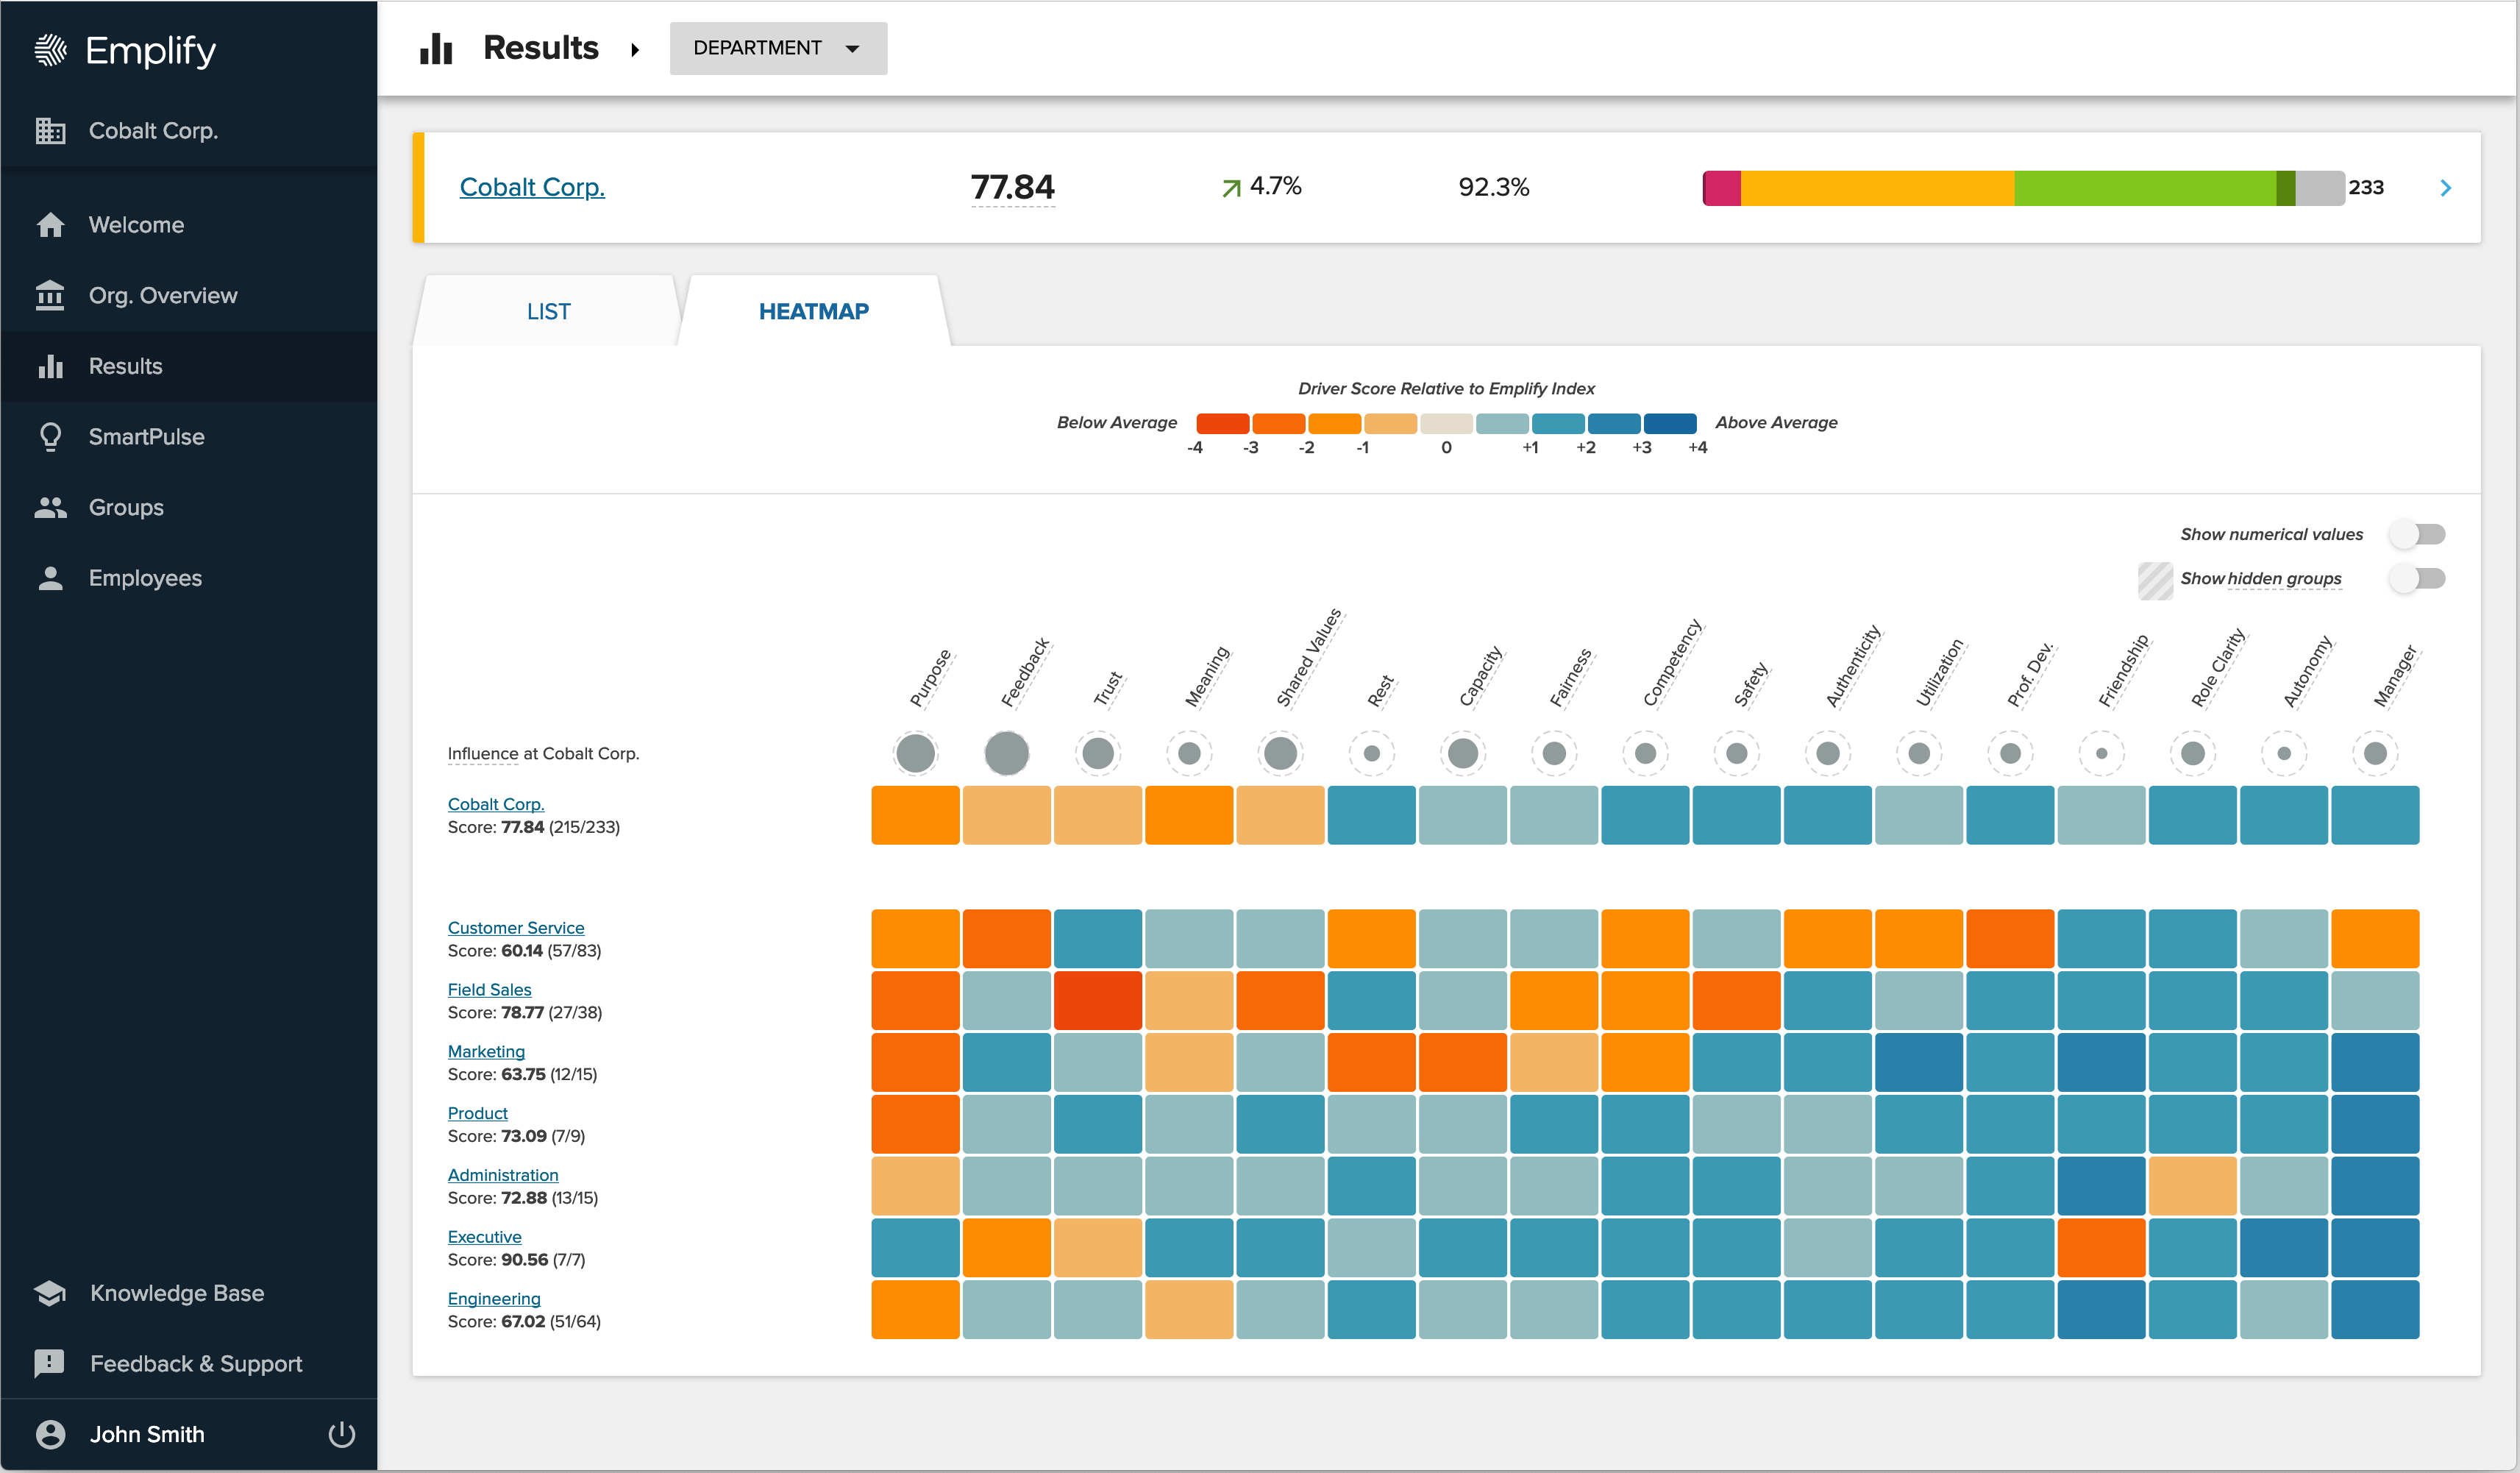Switch to the LIST tab
This screenshot has height=1473, width=2520.
click(548, 312)
